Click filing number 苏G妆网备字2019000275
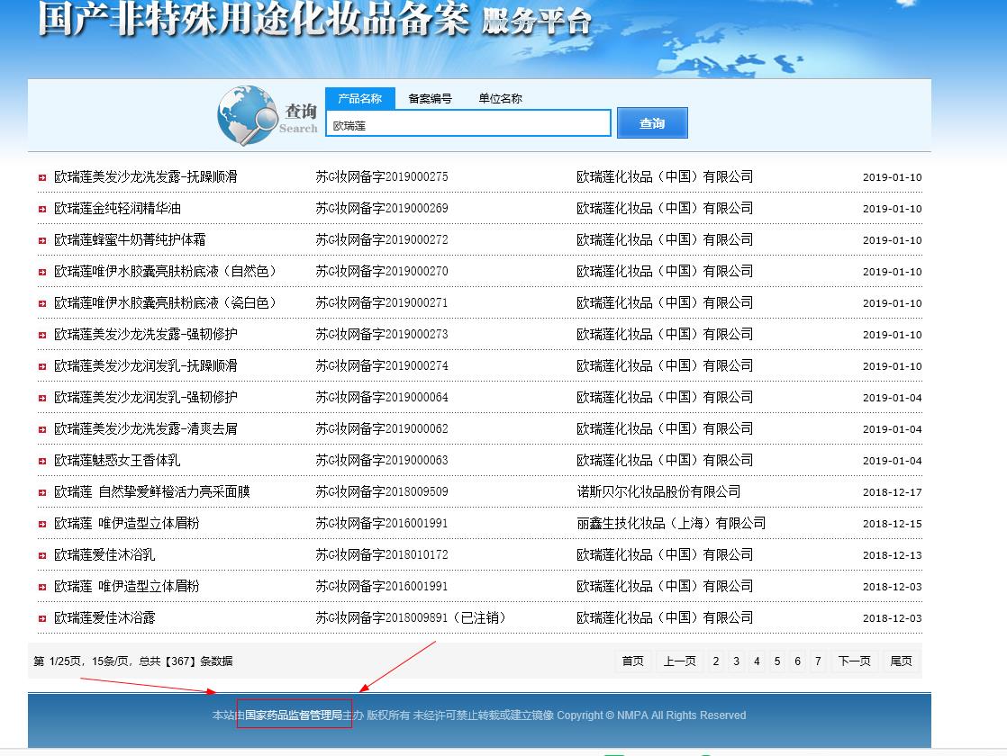Screen dimensions: 1007x756 point(382,176)
